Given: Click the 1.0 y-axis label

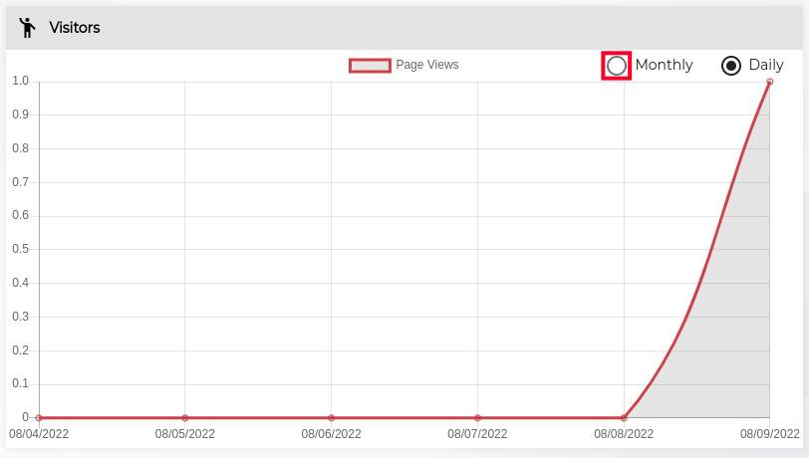Looking at the screenshot, I should (20, 82).
